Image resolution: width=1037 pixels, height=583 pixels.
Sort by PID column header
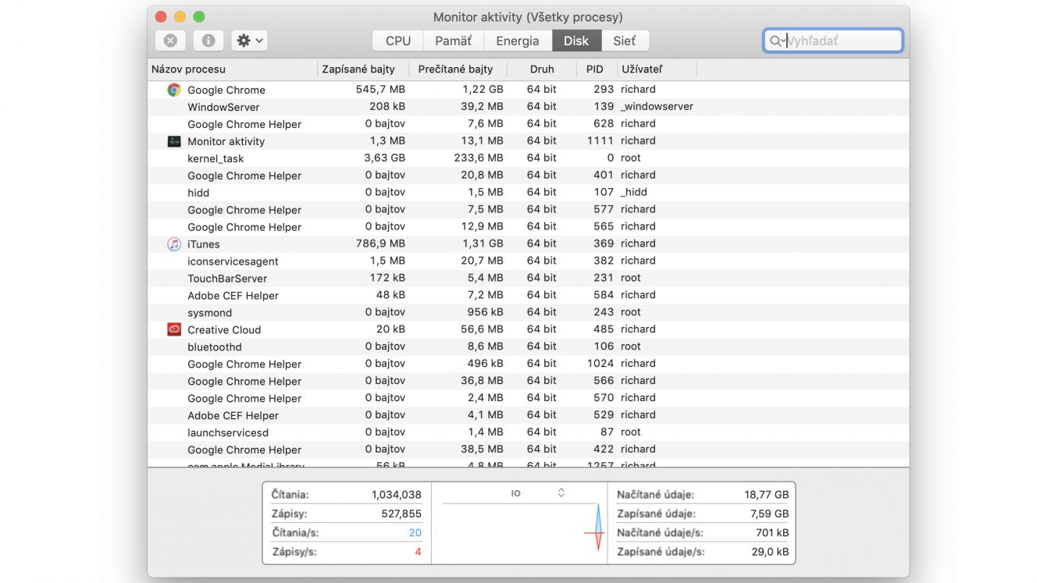click(597, 69)
